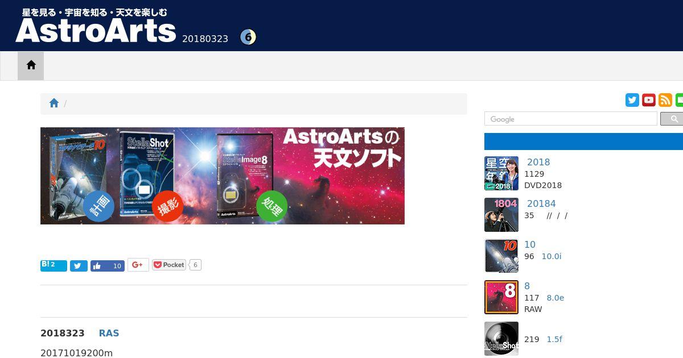Screen dimensions: 683x358
Task: Open the 1804 magazine cover thumbnail
Action: coord(501,215)
